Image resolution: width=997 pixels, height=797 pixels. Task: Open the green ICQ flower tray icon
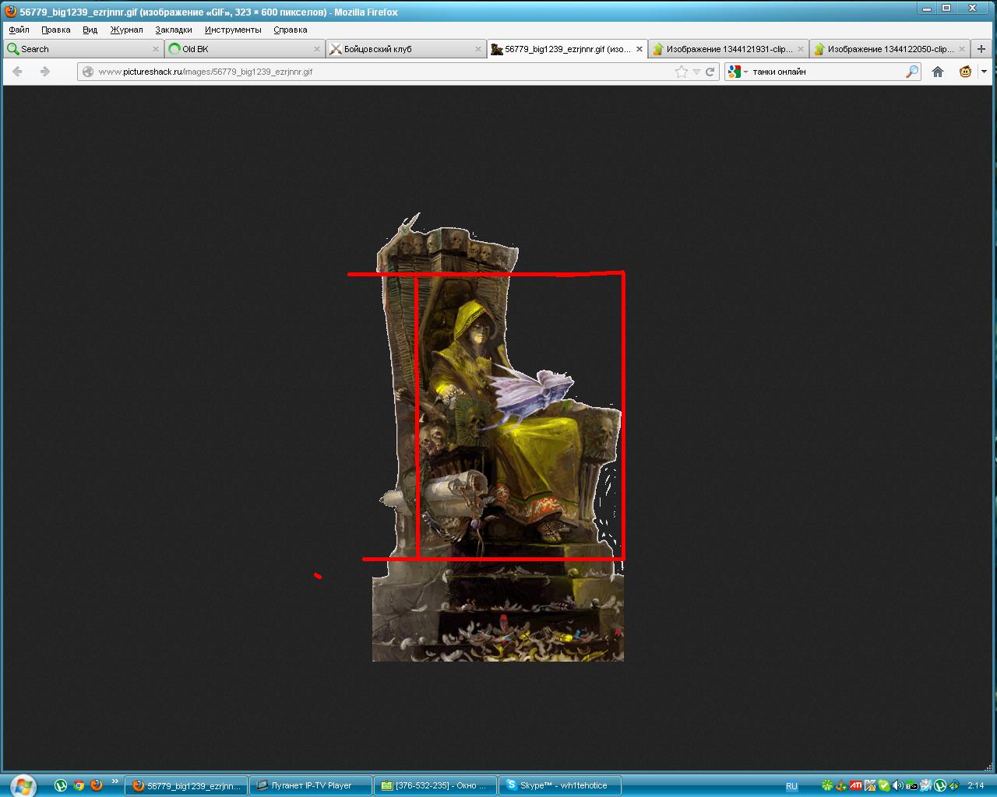(x=827, y=785)
